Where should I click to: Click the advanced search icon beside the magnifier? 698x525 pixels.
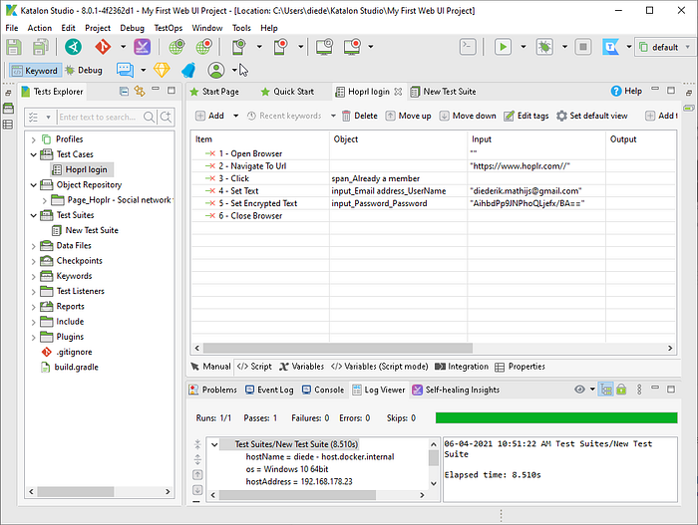(x=166, y=117)
